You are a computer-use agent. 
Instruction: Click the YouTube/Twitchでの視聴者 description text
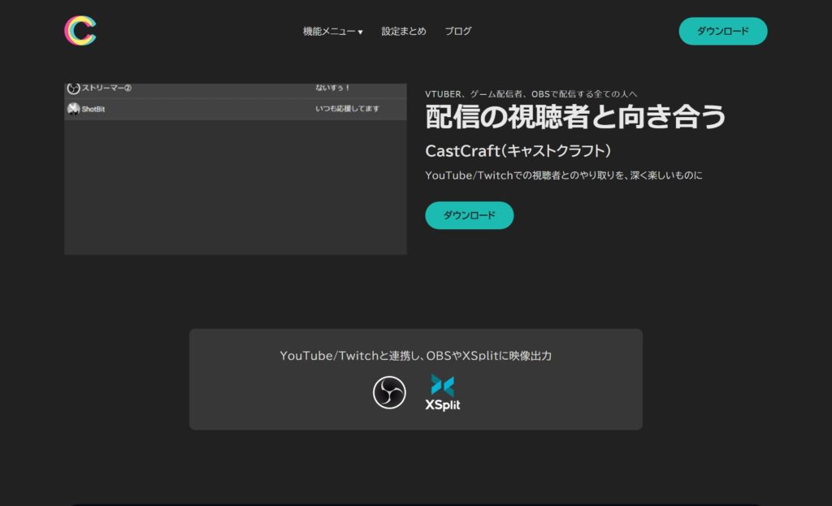tap(564, 175)
